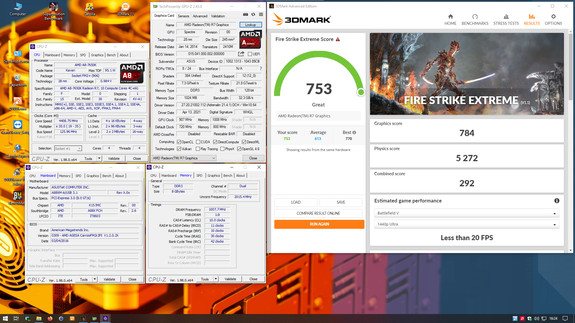The image size is (575, 323).
Task: Open BENCHMARKS in 3DMark
Action: [475, 19]
